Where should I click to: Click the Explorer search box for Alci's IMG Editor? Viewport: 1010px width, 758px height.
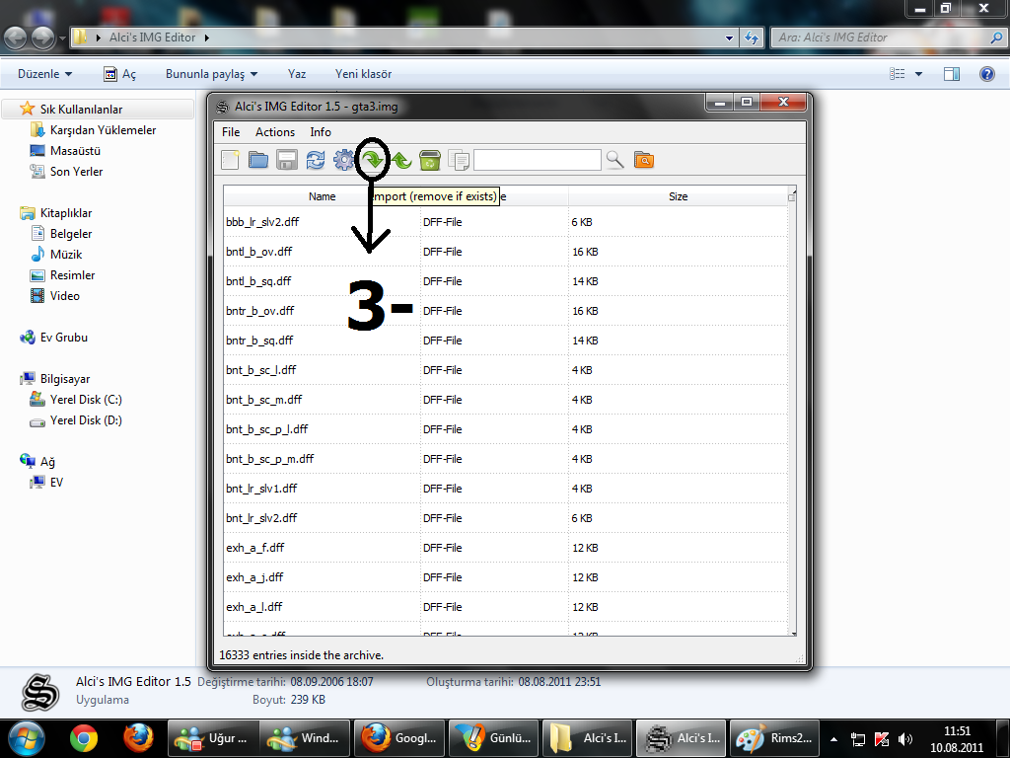tap(889, 38)
